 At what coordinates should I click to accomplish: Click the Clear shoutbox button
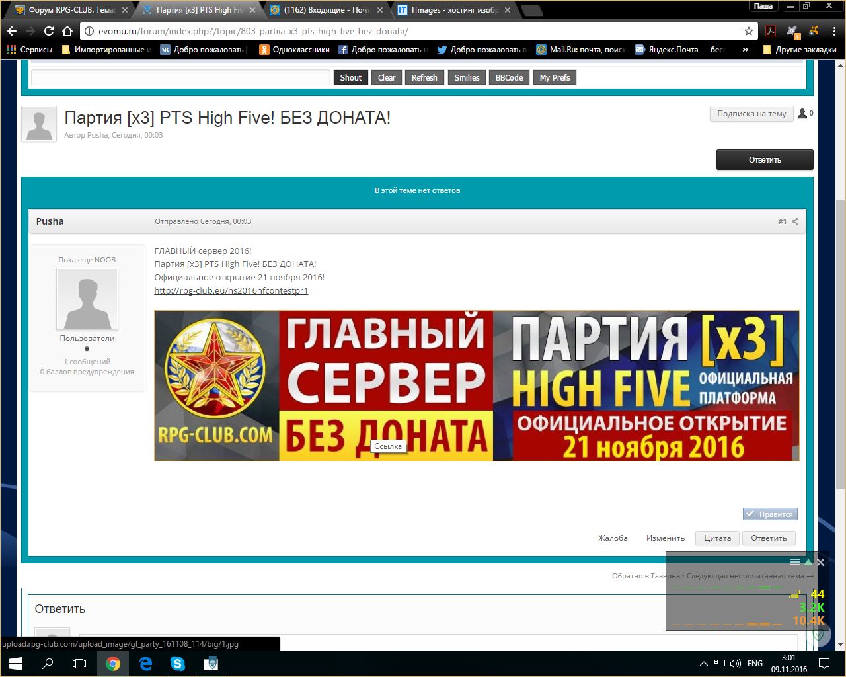pyautogui.click(x=387, y=77)
